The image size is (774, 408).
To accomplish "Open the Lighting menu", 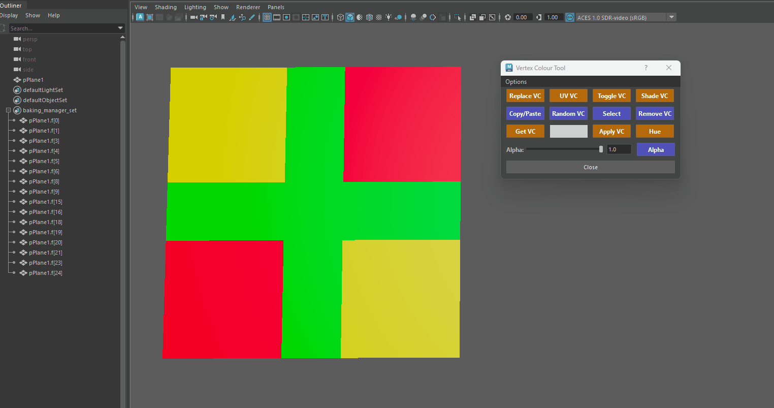I will point(195,7).
